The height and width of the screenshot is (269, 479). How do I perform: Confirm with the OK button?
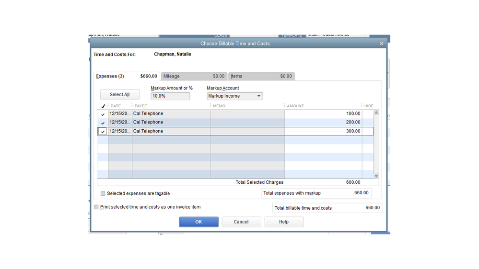(x=199, y=222)
